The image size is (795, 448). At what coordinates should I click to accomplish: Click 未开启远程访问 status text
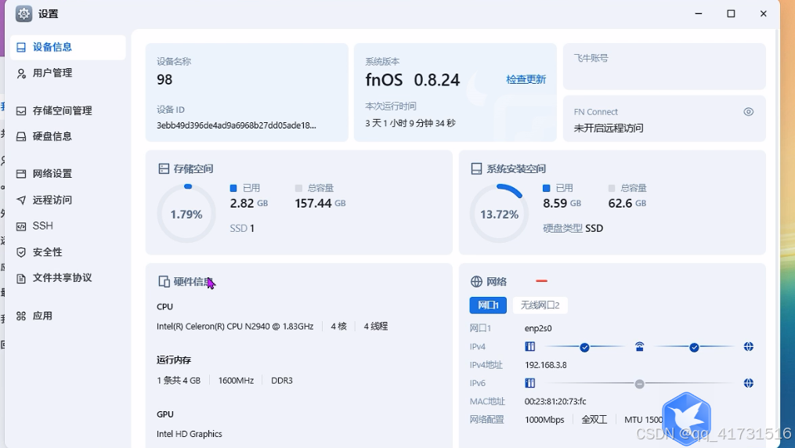(609, 128)
